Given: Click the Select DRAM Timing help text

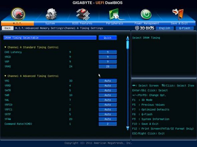Looking at the screenshot, I should [x=146, y=38].
